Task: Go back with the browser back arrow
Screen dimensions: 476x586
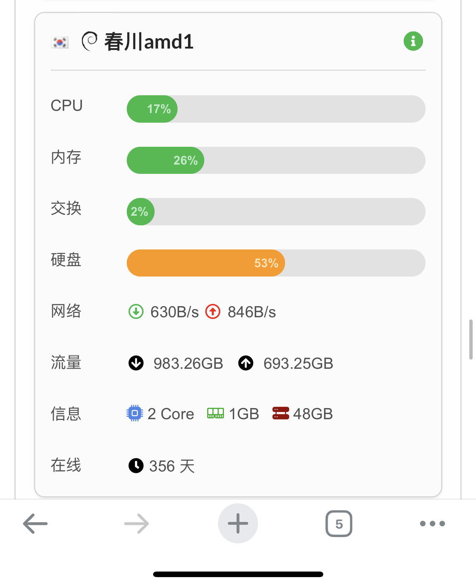Action: (x=36, y=523)
